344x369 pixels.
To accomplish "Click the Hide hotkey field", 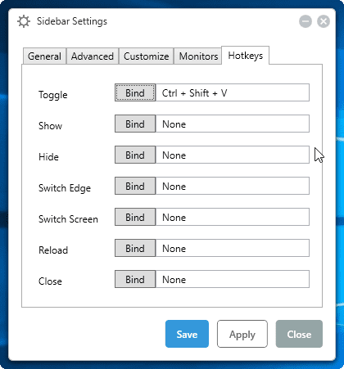I will coord(233,155).
